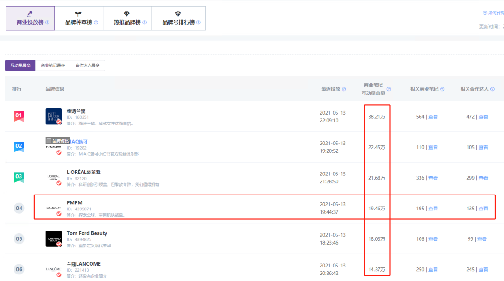Image resolution: width=504 pixels, height=281 pixels.
Task: Click help icon next to 相关商业笔记 header
Action: (x=442, y=89)
